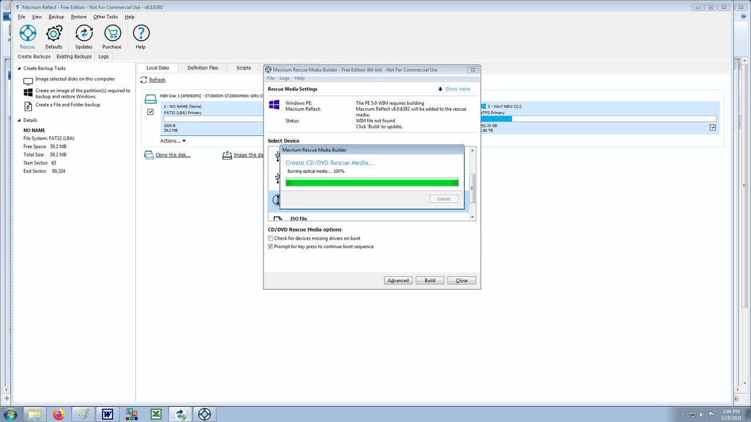This screenshot has width=751, height=422.
Task: Switch to Microsoft Word on the taskbar
Action: (x=107, y=414)
